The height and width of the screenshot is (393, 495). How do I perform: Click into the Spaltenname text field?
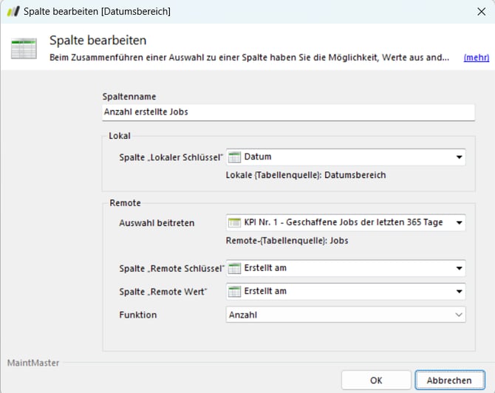point(288,112)
